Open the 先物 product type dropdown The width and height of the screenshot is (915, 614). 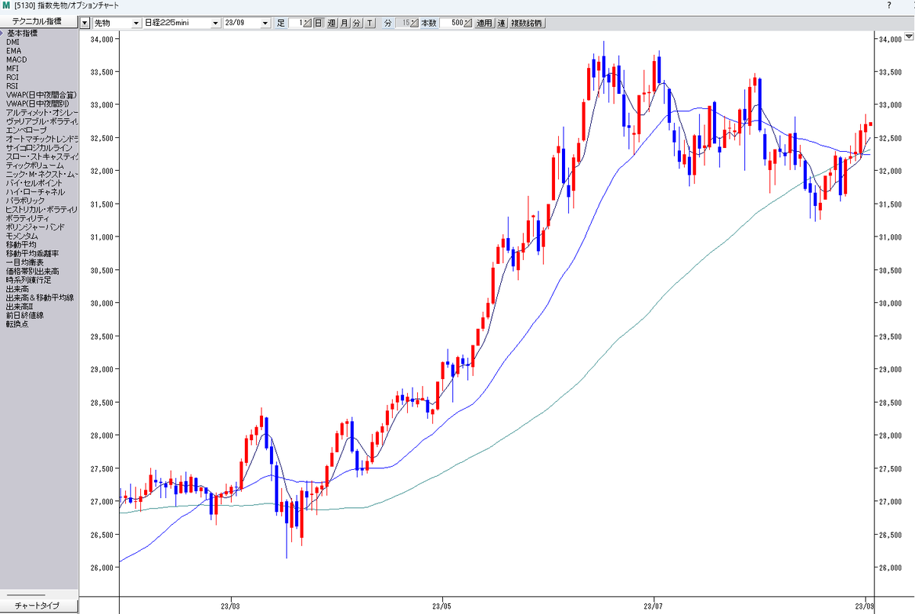click(x=117, y=23)
